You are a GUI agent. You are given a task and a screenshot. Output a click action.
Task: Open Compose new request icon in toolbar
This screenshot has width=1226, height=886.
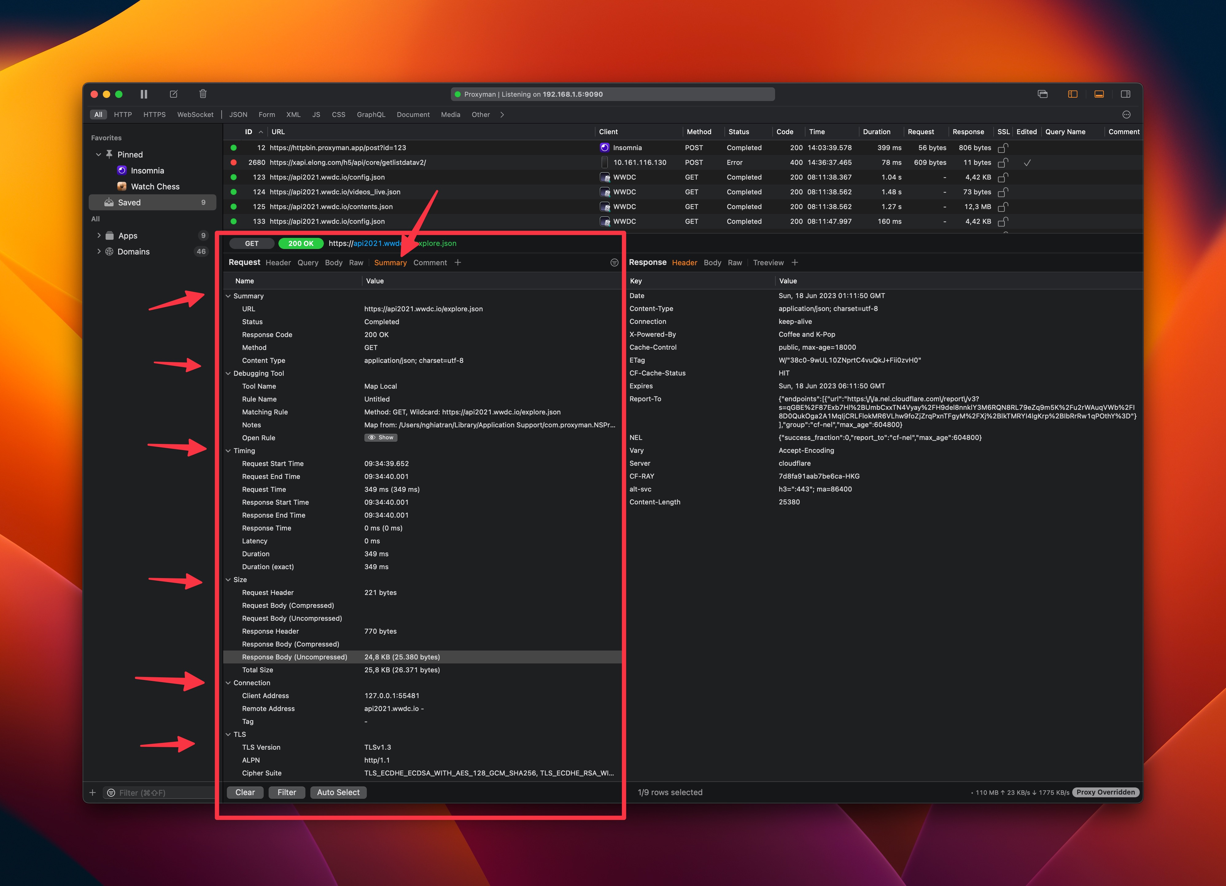tap(173, 94)
